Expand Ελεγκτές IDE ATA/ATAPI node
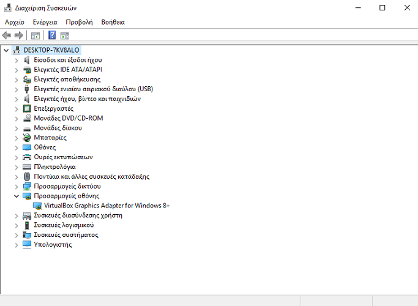 (x=17, y=70)
